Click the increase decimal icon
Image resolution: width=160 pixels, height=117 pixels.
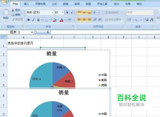(147, 20)
